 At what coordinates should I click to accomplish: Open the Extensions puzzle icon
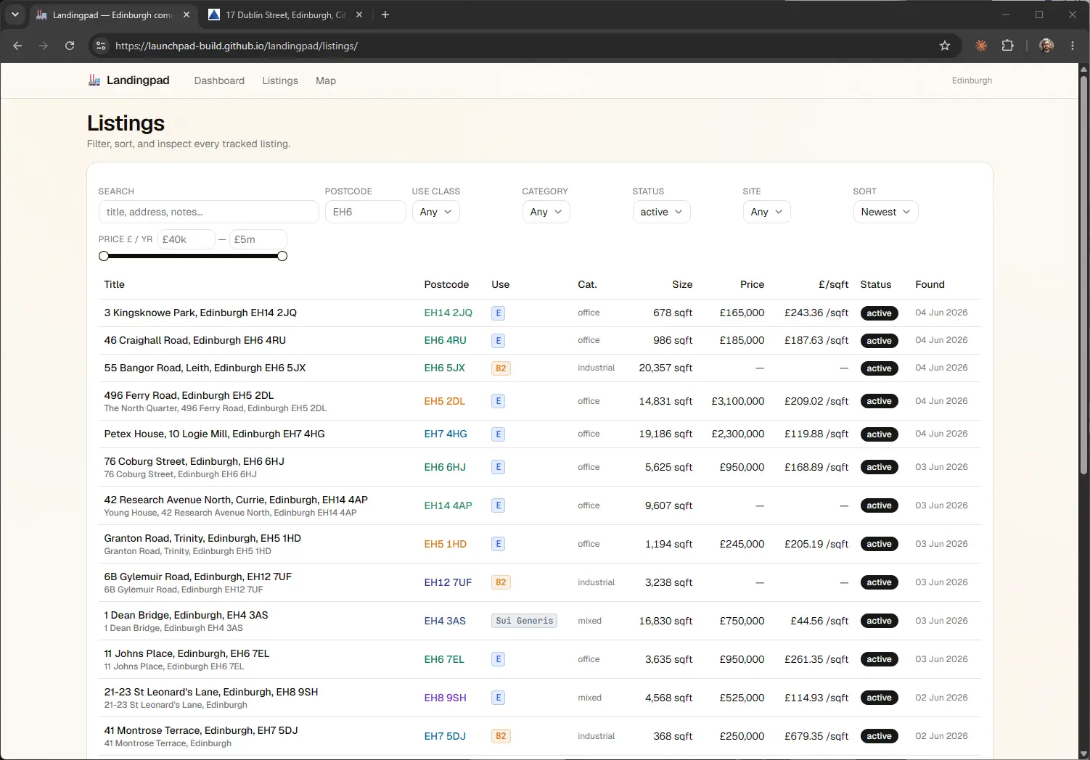click(1007, 46)
